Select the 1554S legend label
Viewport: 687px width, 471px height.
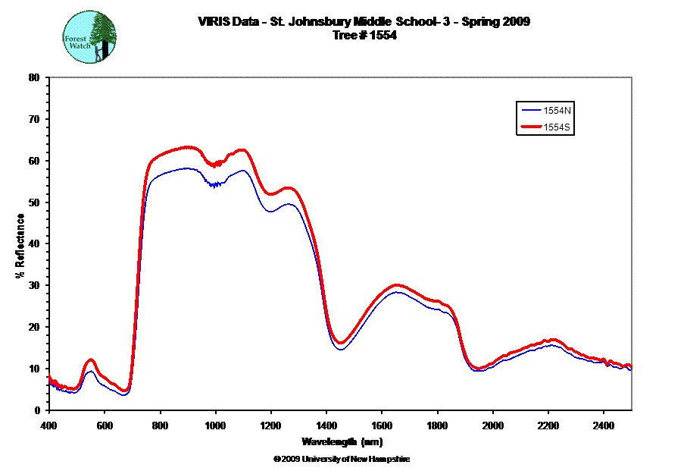click(x=557, y=128)
